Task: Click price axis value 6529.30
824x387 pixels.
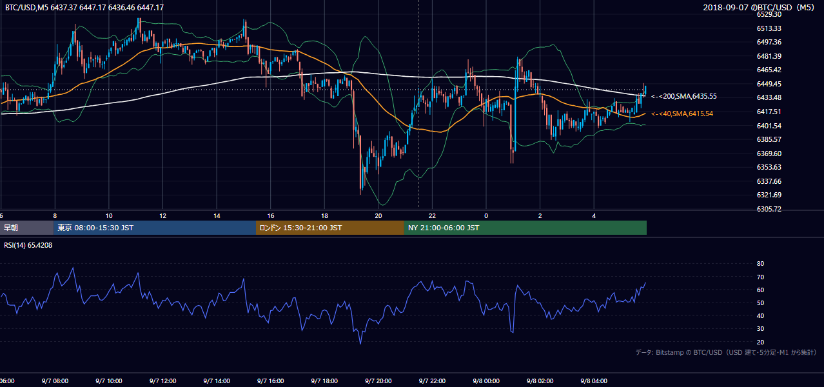Action: click(x=769, y=14)
